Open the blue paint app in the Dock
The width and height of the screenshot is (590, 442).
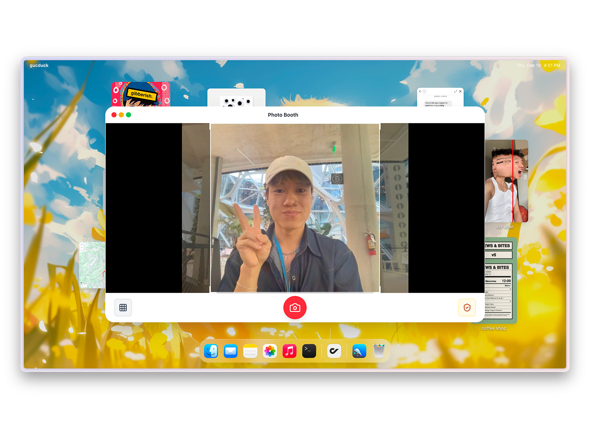point(359,351)
